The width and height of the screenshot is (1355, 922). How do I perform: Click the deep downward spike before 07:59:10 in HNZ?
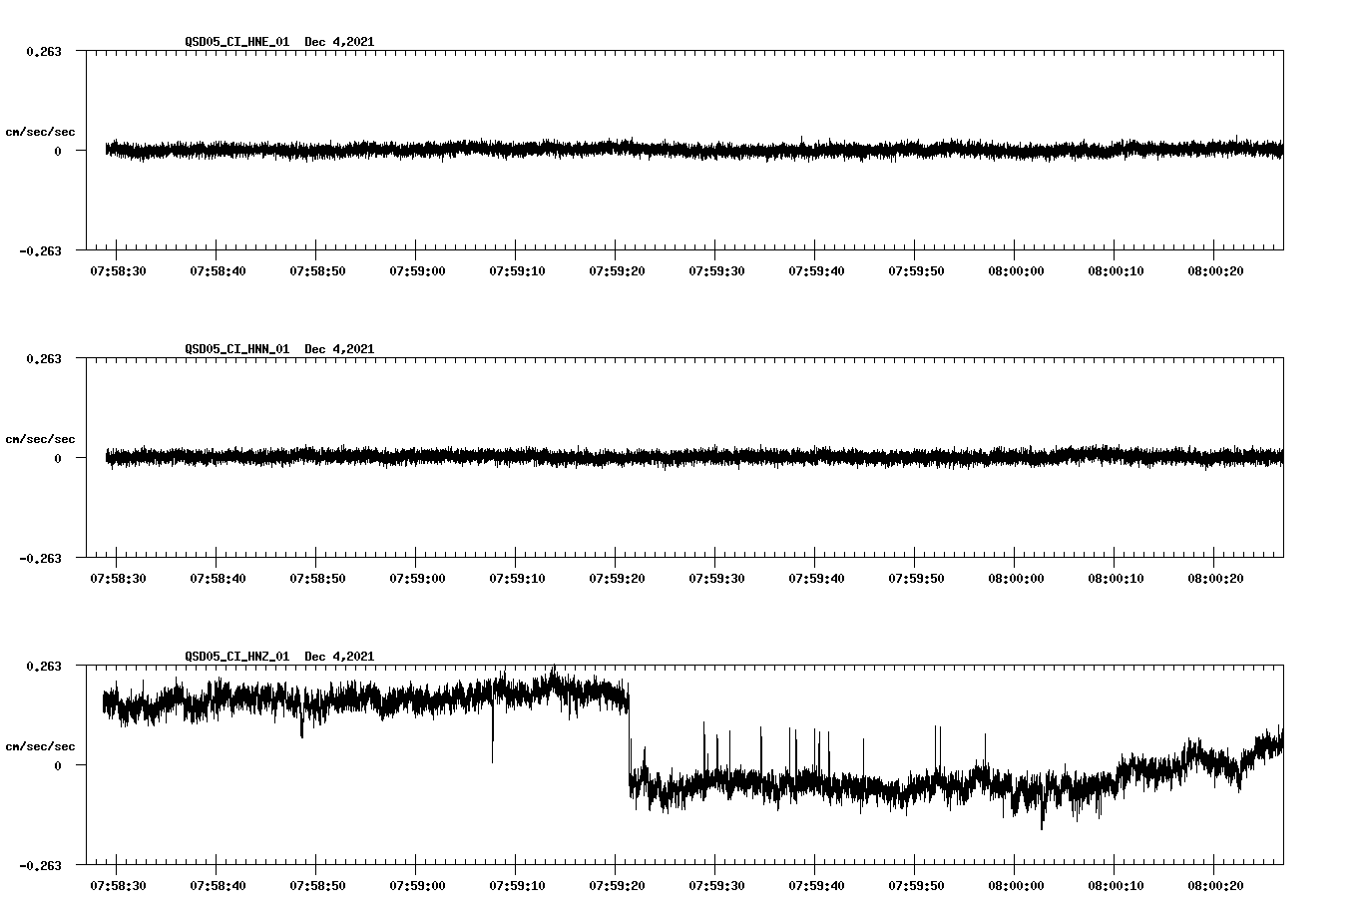pos(492,728)
